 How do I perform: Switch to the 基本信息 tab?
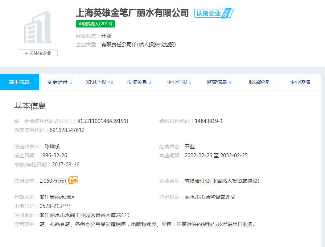(x=20, y=82)
